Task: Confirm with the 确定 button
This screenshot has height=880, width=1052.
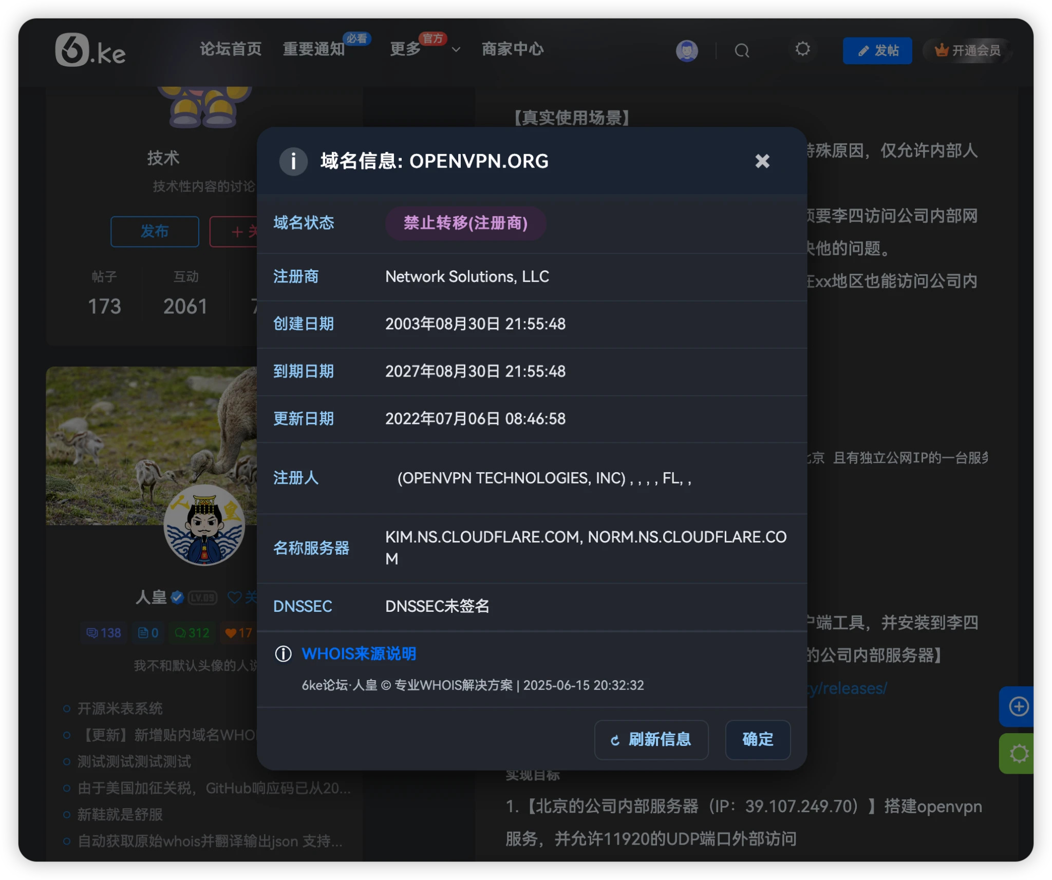Action: 757,739
